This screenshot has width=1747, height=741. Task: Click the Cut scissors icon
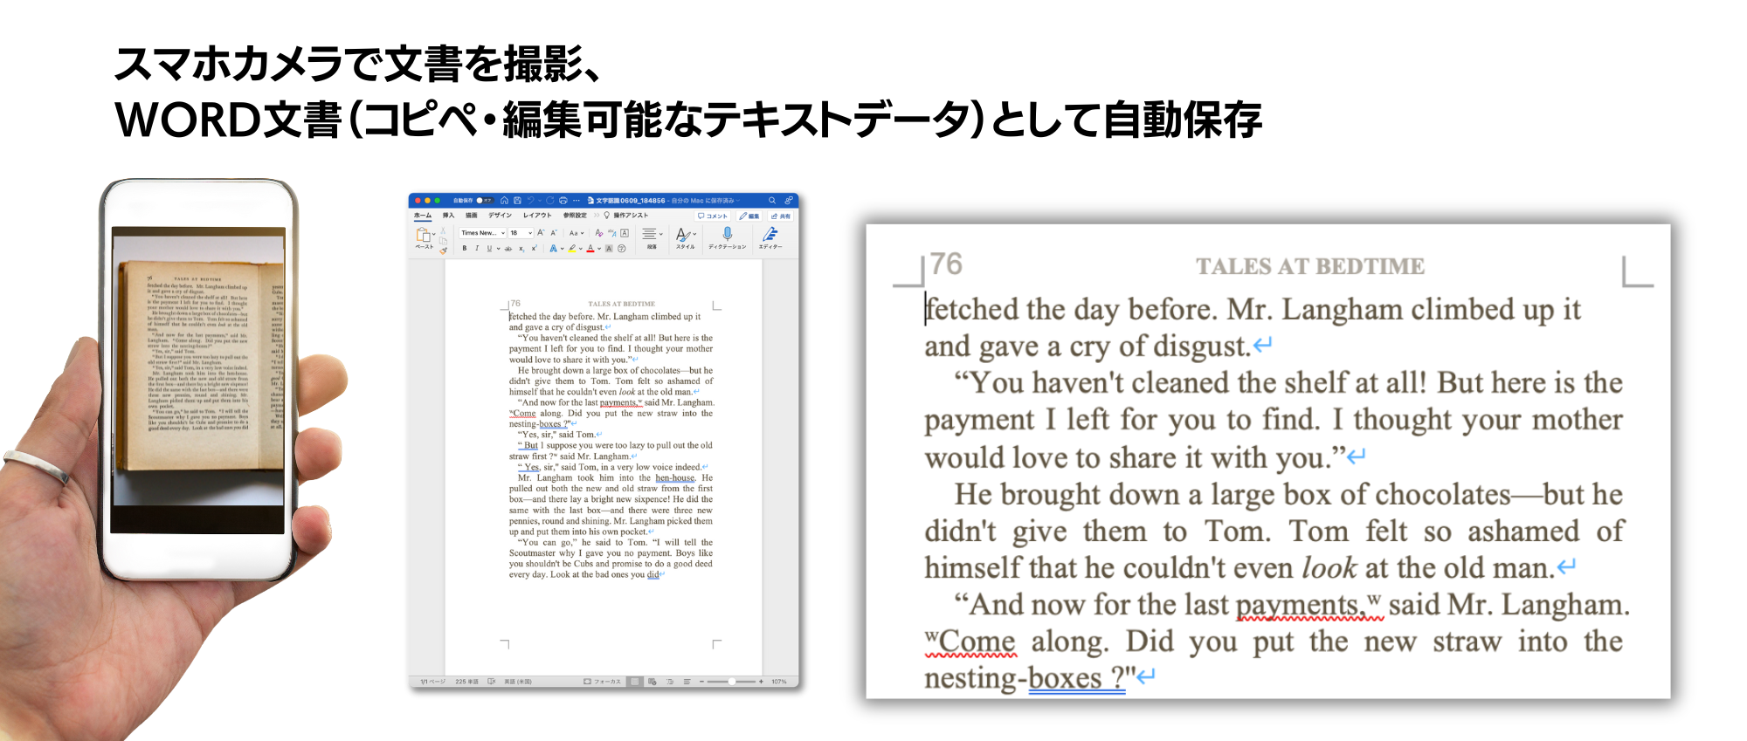click(x=443, y=230)
